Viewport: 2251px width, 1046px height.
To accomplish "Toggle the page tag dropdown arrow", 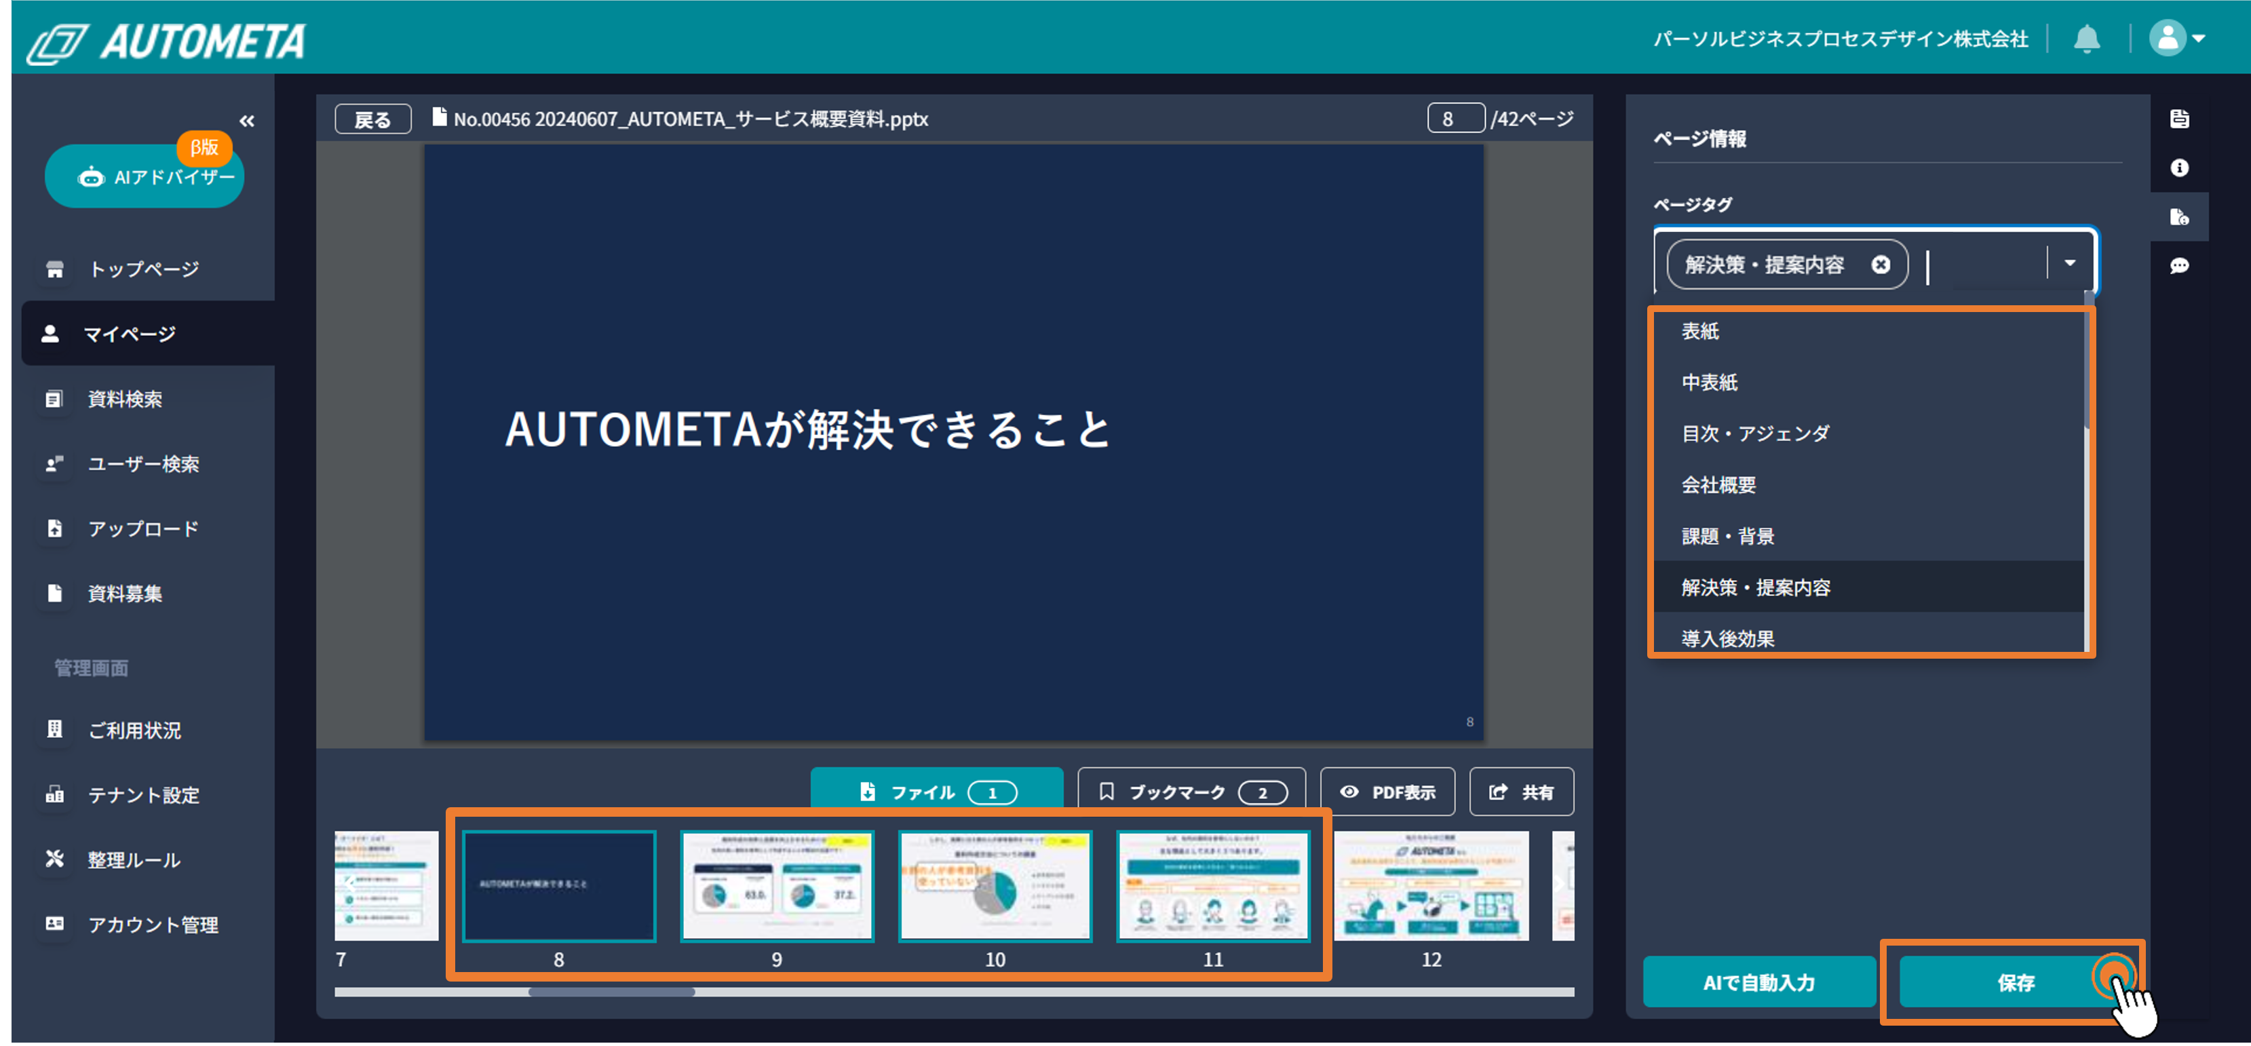I will click(2069, 263).
